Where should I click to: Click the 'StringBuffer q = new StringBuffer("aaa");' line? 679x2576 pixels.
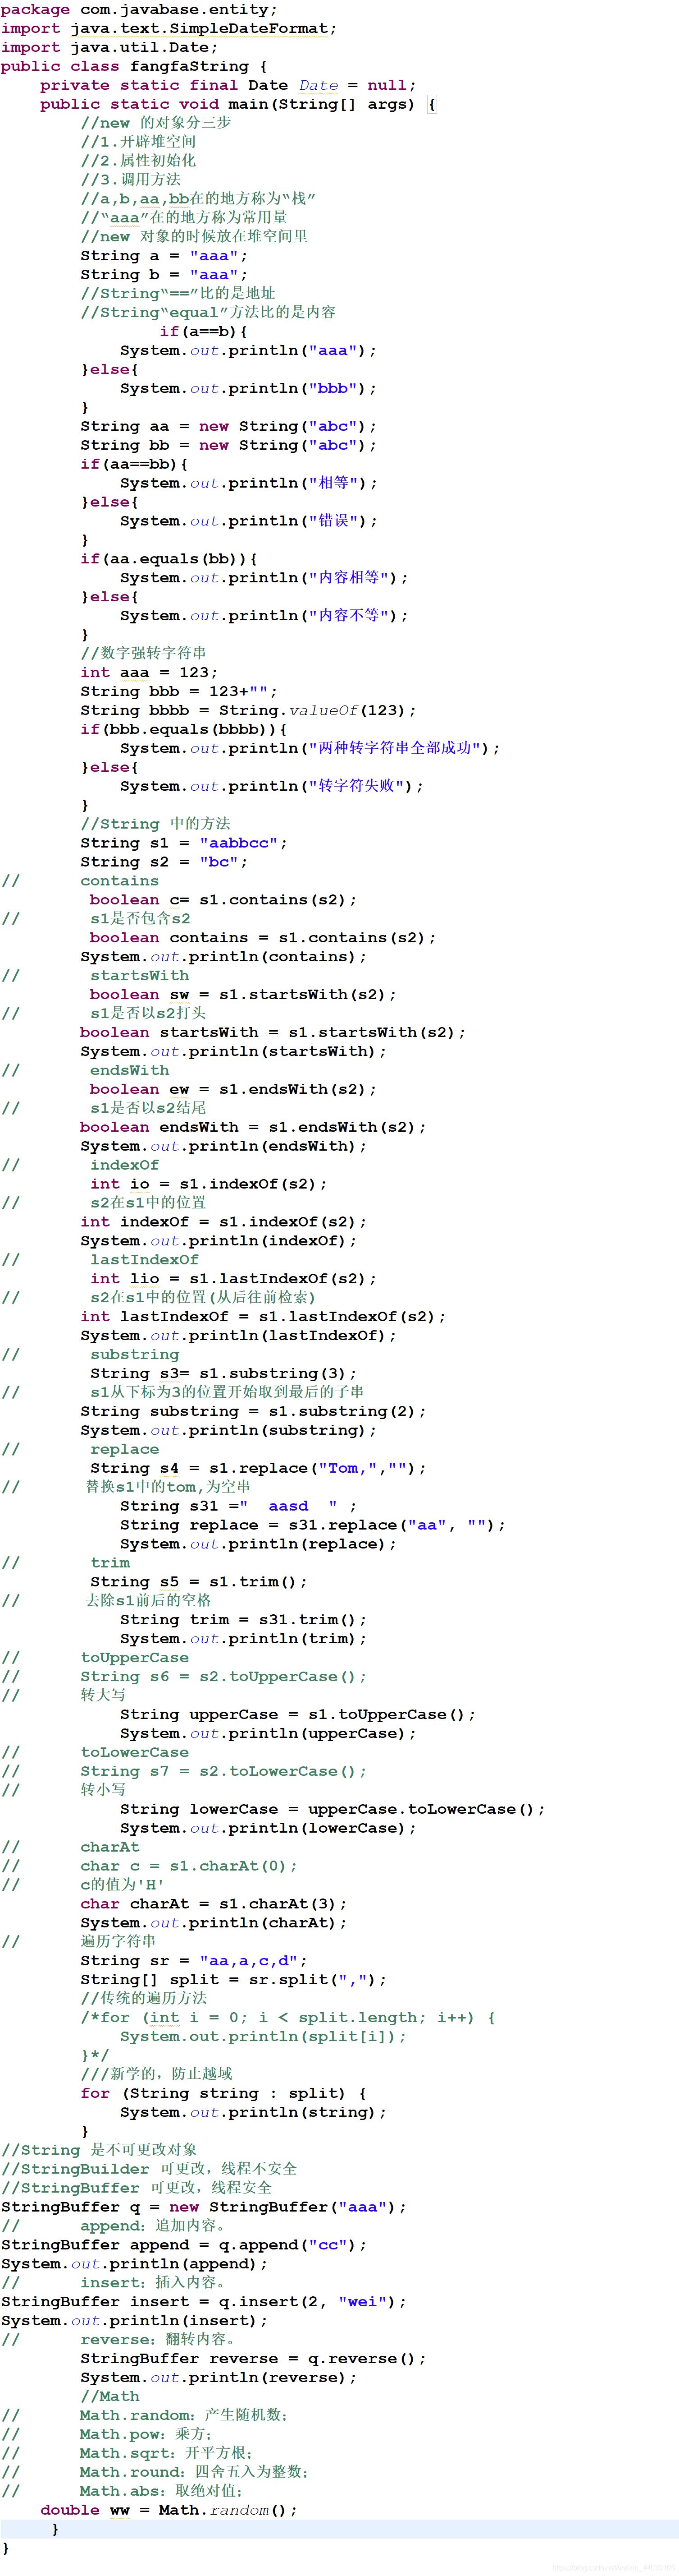tap(205, 2207)
